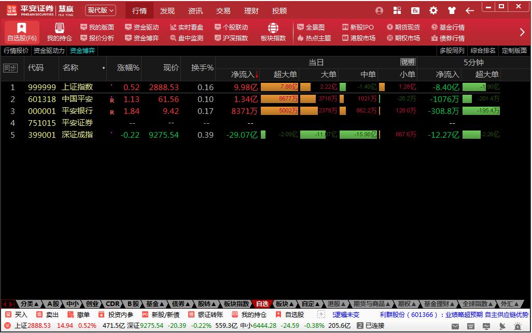Change skin with the T-shirt icon
Image resolution: width=532 pixels, height=333 pixels.
(x=452, y=11)
